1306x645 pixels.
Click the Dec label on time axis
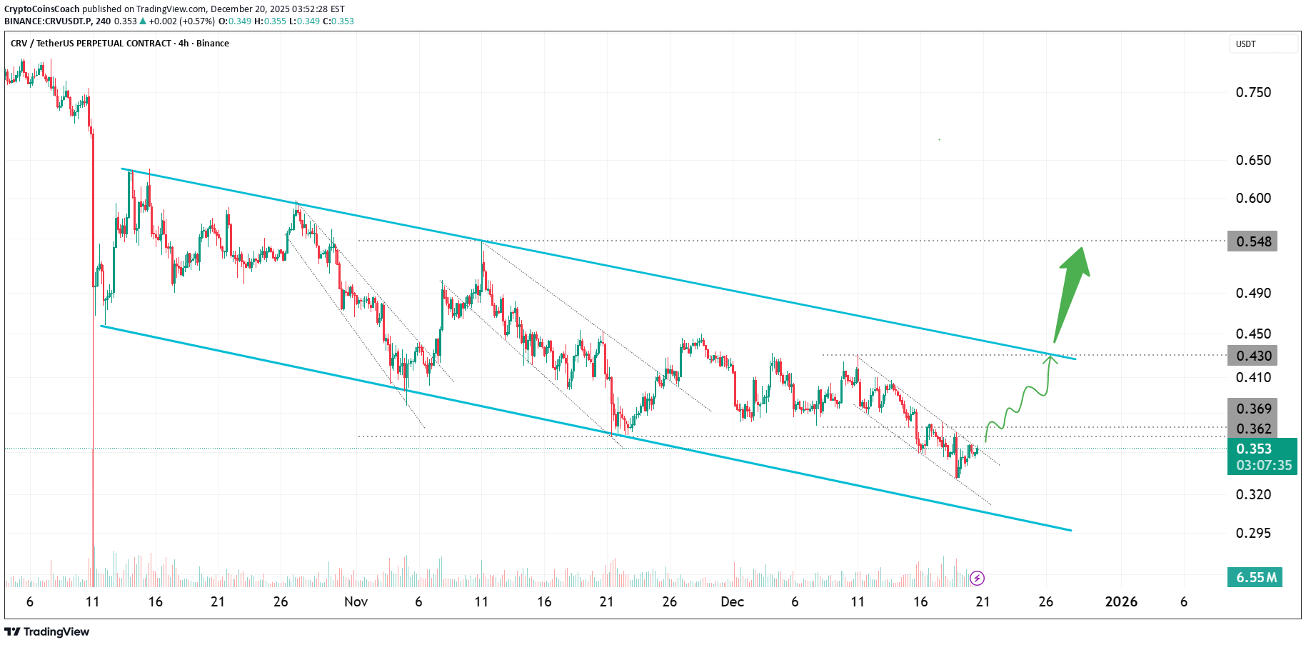(732, 601)
